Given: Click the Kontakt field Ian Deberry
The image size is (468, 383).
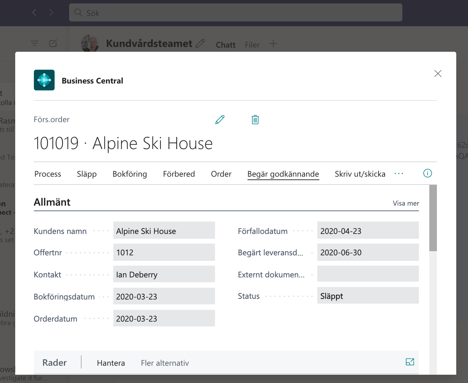Looking at the screenshot, I should coord(164,274).
